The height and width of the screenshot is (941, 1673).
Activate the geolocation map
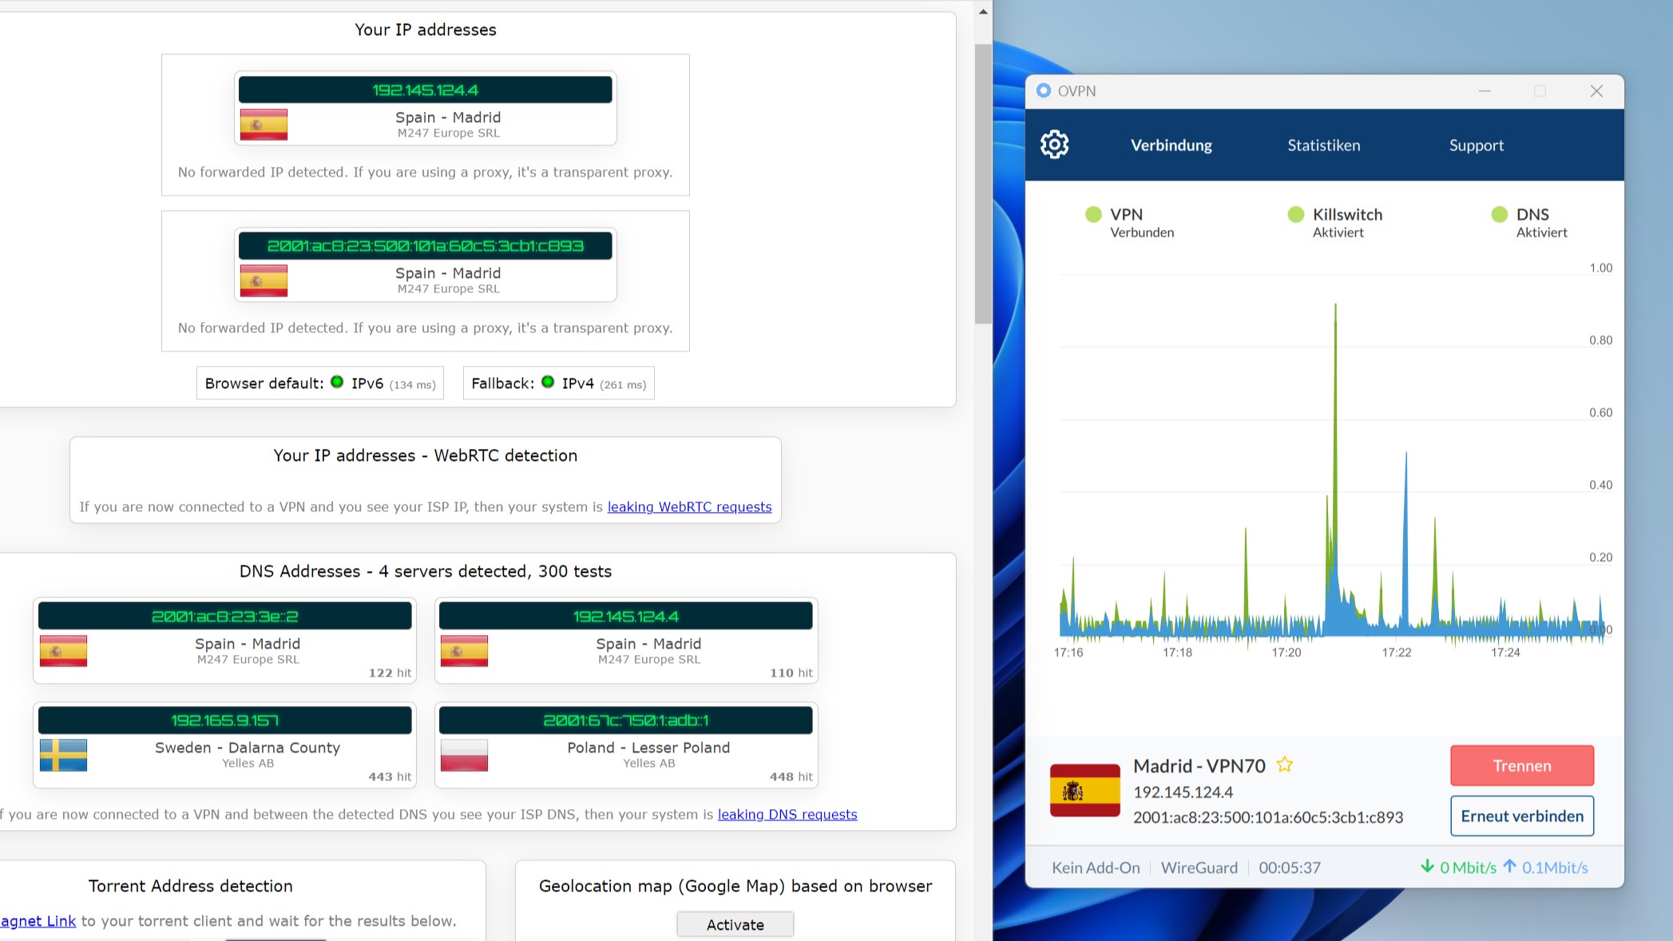735,924
